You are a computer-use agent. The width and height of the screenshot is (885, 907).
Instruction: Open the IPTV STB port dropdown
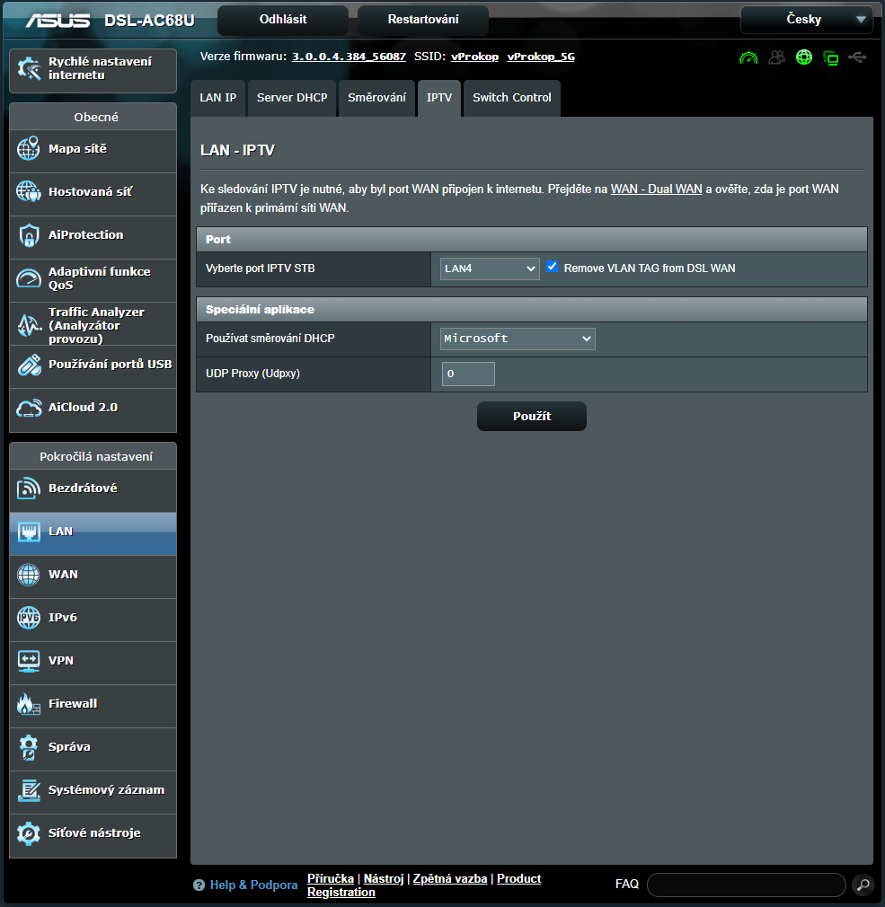(490, 269)
